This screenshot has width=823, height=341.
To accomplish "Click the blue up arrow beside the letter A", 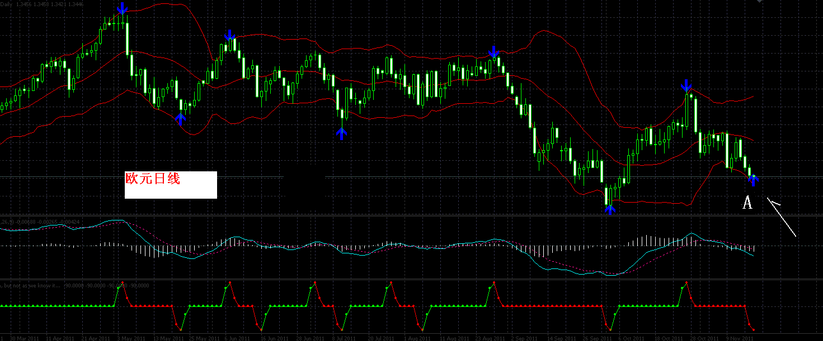I will coord(753,180).
